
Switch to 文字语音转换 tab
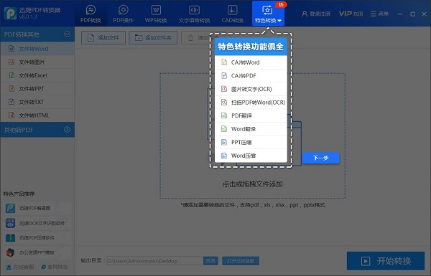[x=194, y=14]
